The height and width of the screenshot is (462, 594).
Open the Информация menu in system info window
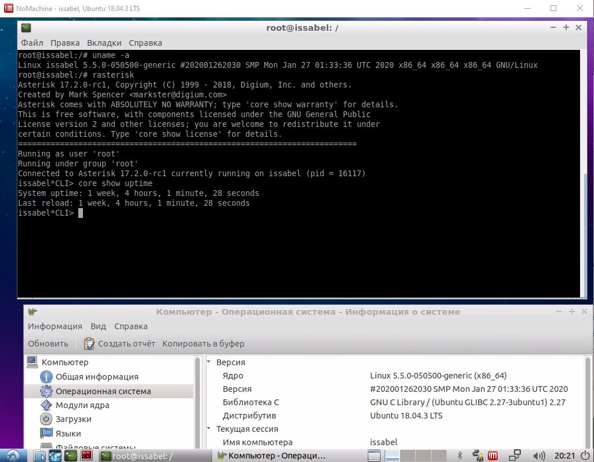point(55,326)
